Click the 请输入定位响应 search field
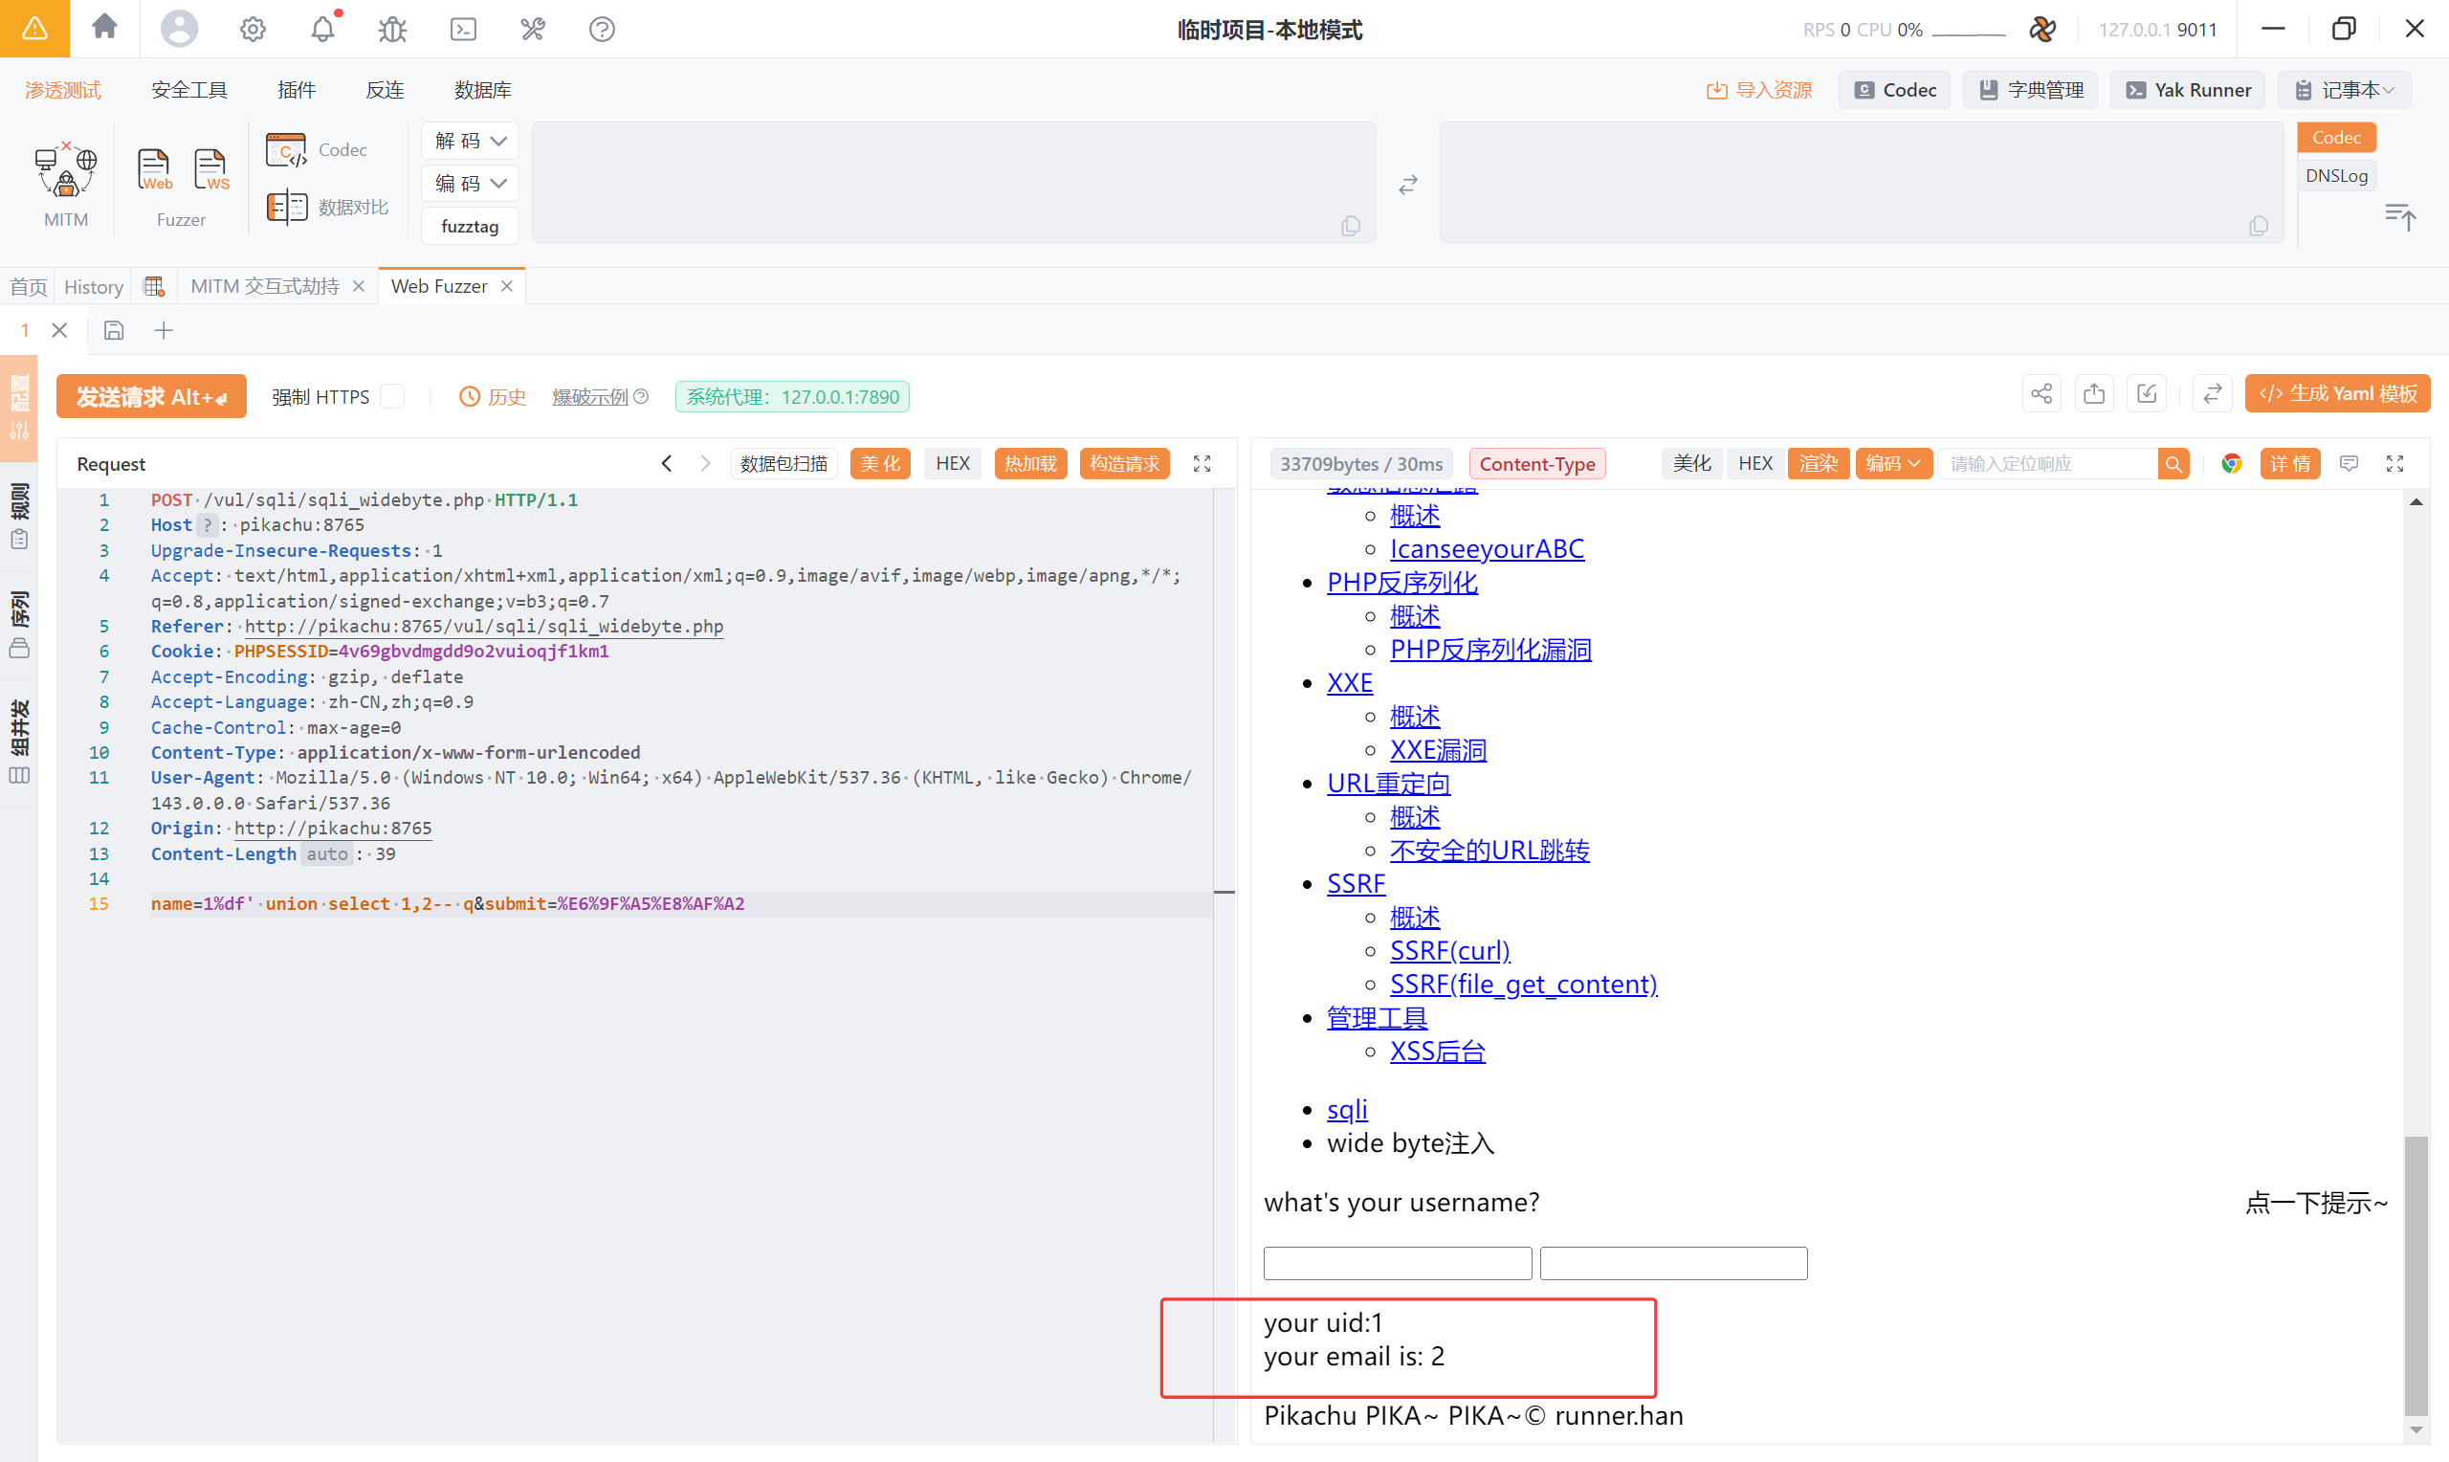Image resolution: width=2449 pixels, height=1462 pixels. 2046,464
